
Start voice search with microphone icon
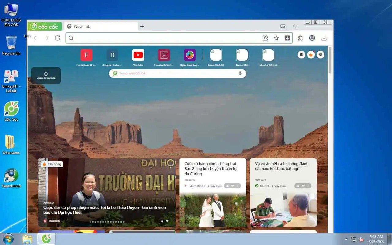coord(240,73)
